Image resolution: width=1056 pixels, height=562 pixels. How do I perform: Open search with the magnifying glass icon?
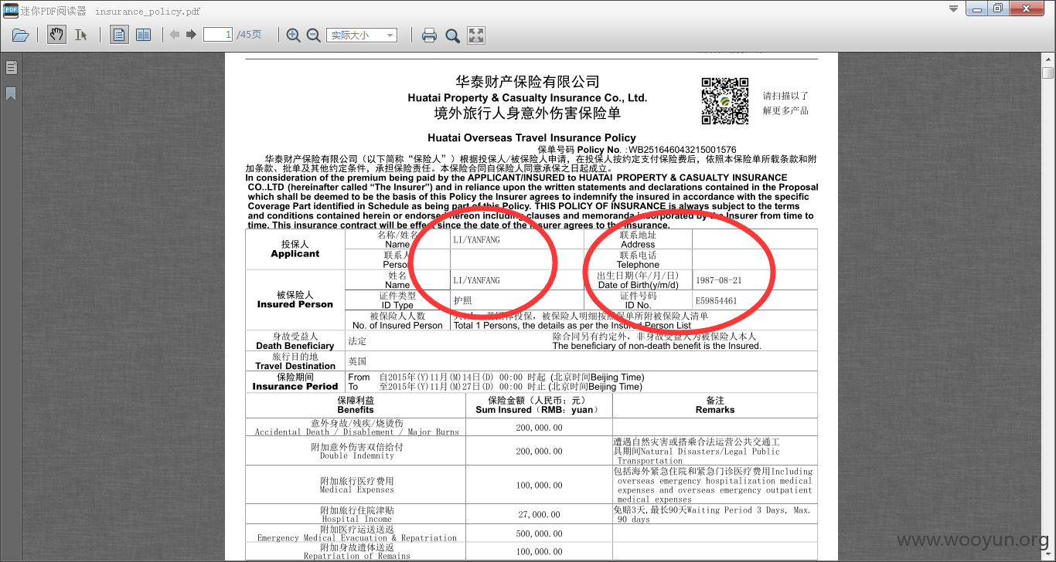point(452,35)
